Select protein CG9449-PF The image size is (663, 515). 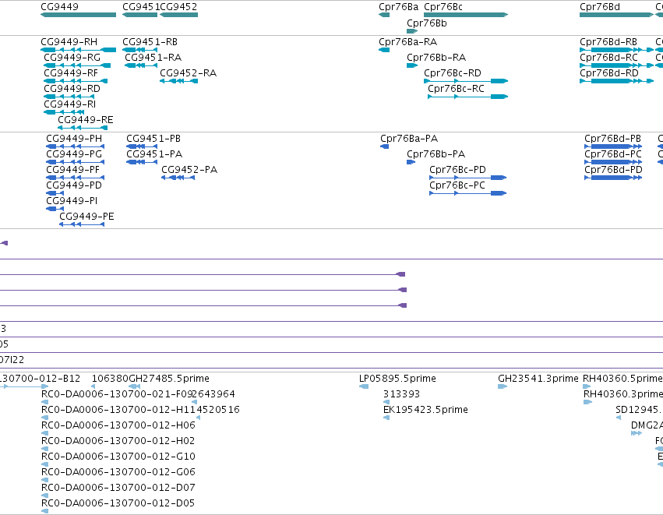pyautogui.click(x=72, y=170)
